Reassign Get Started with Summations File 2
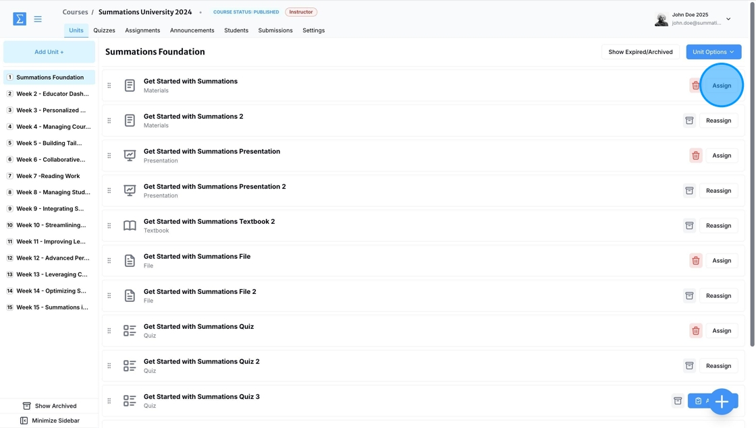Screen dimensions: 756x428 click(718, 296)
